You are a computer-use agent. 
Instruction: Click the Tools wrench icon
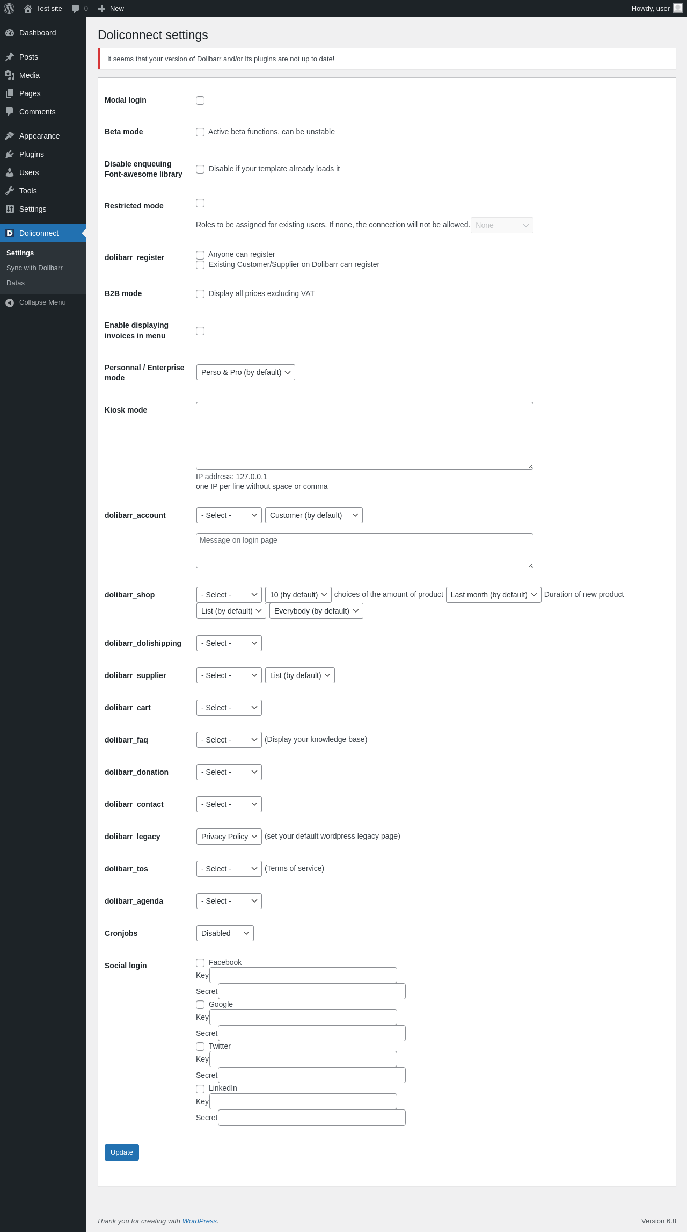10,191
